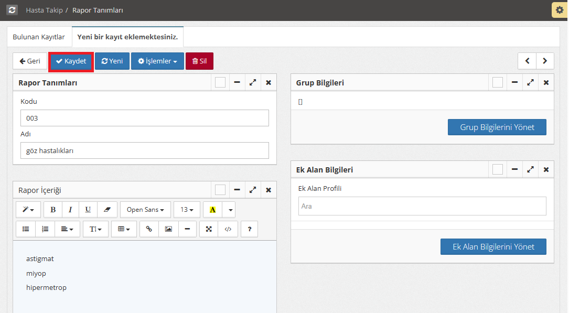This screenshot has width=569, height=313.
Task: Apply Underline formatting in editor
Action: (88, 210)
